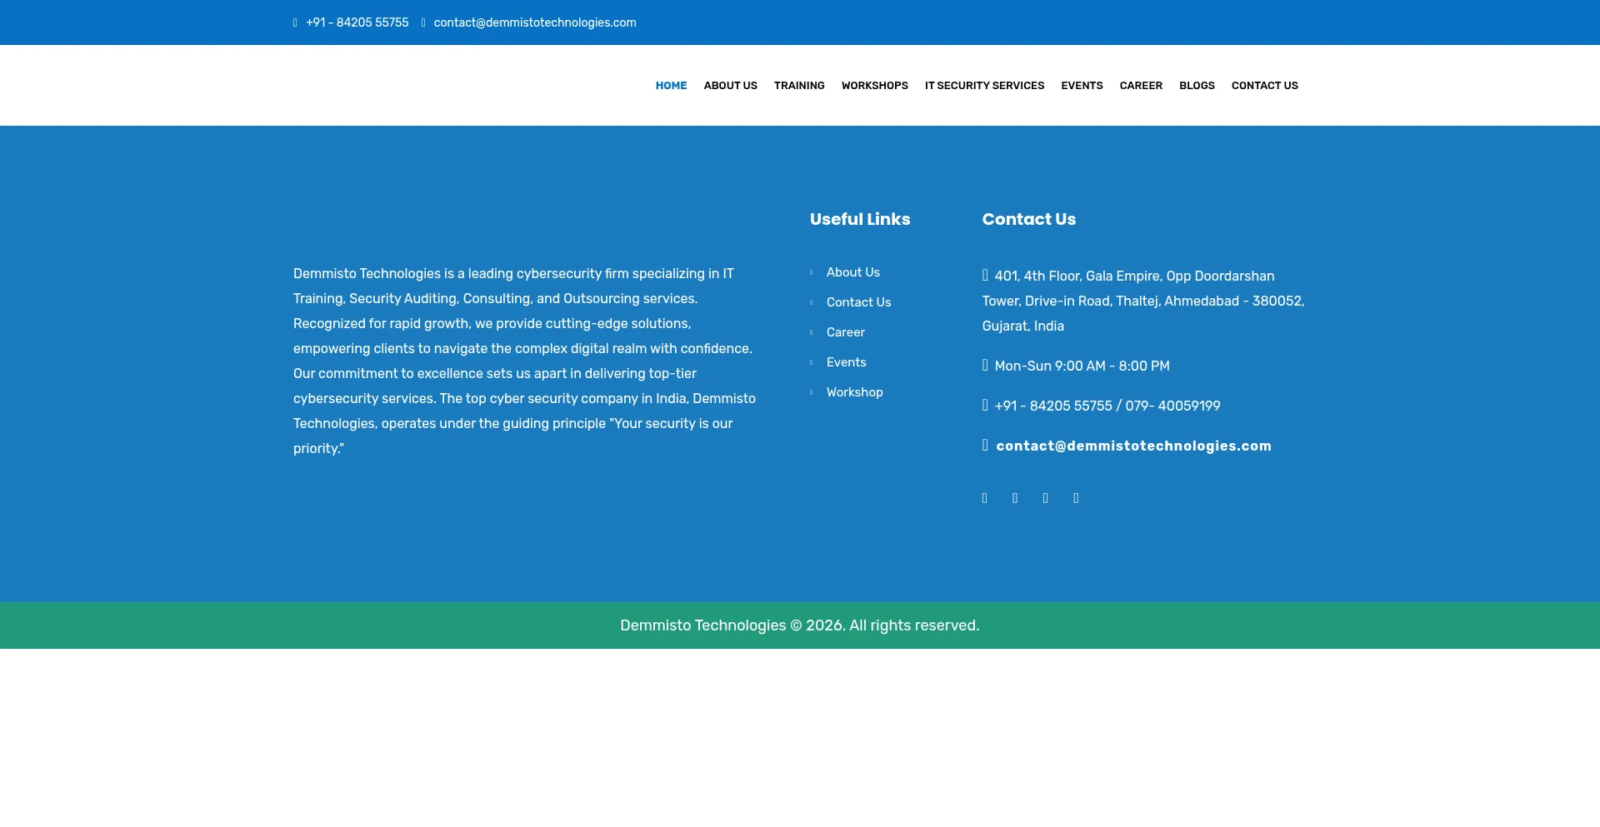Viewport: 1600px width, 827px height.
Task: Open the CAREER nav item
Action: point(1141,86)
